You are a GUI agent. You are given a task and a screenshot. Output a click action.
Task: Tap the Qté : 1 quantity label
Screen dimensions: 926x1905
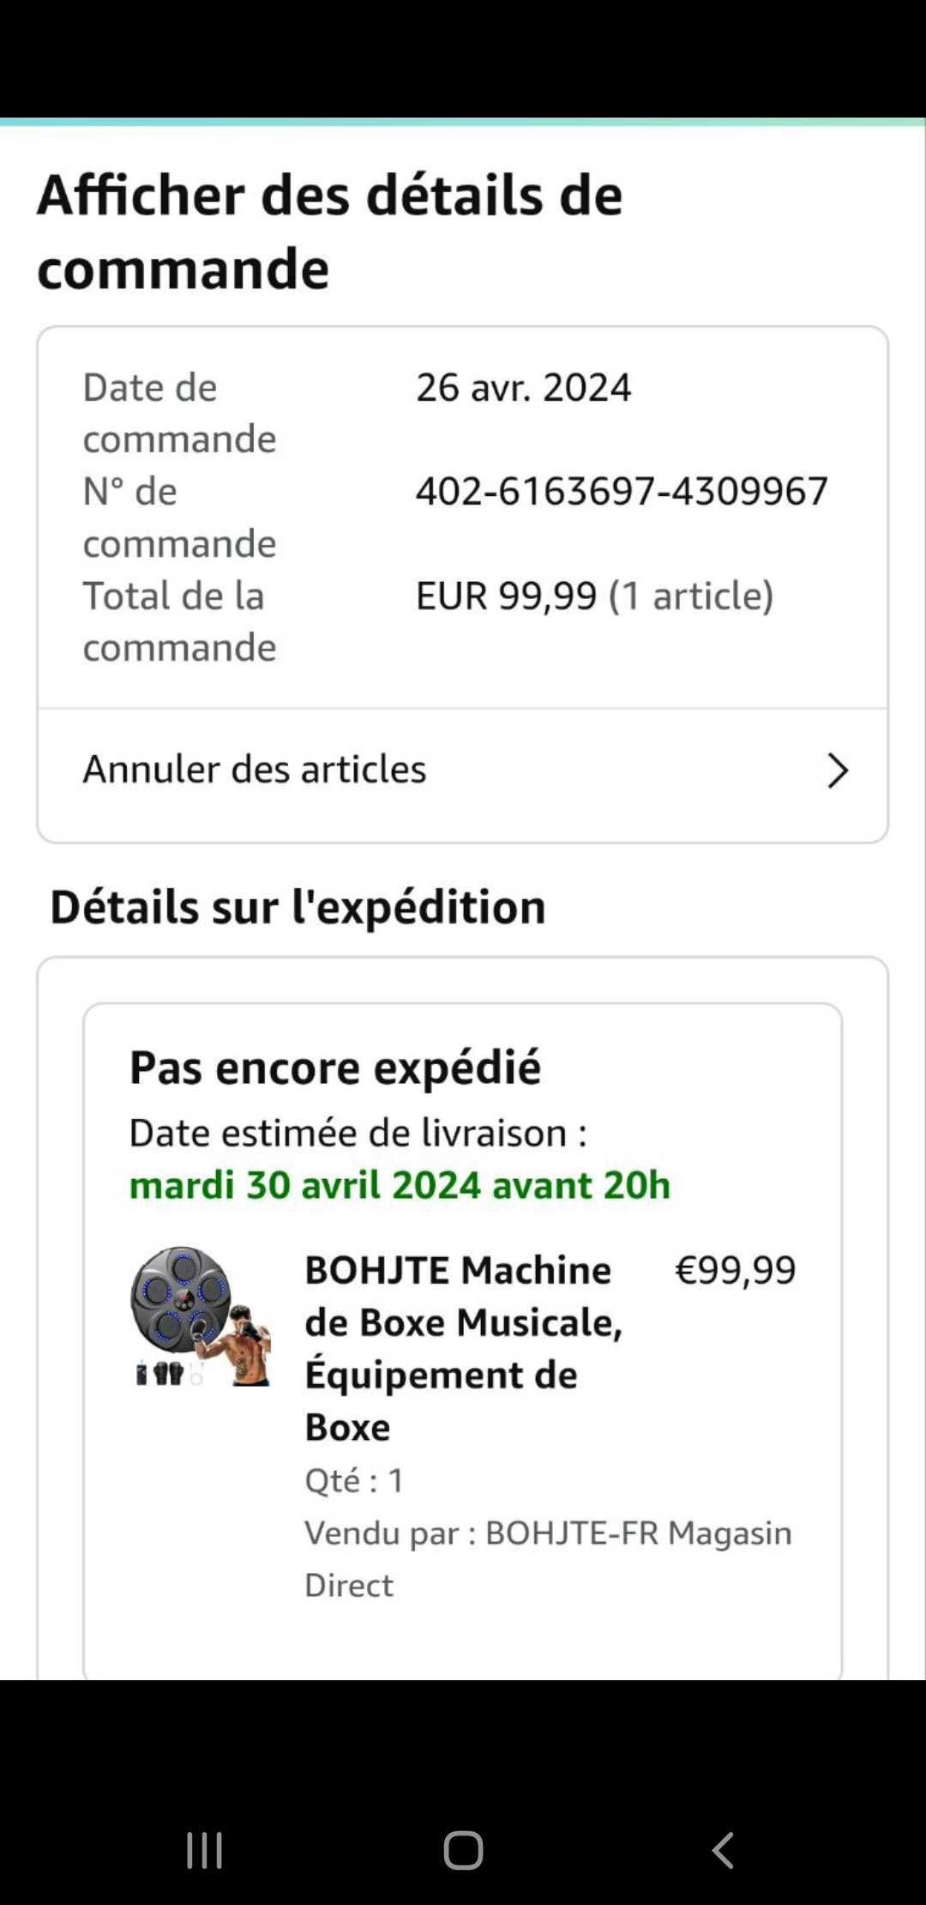pyautogui.click(x=354, y=1480)
